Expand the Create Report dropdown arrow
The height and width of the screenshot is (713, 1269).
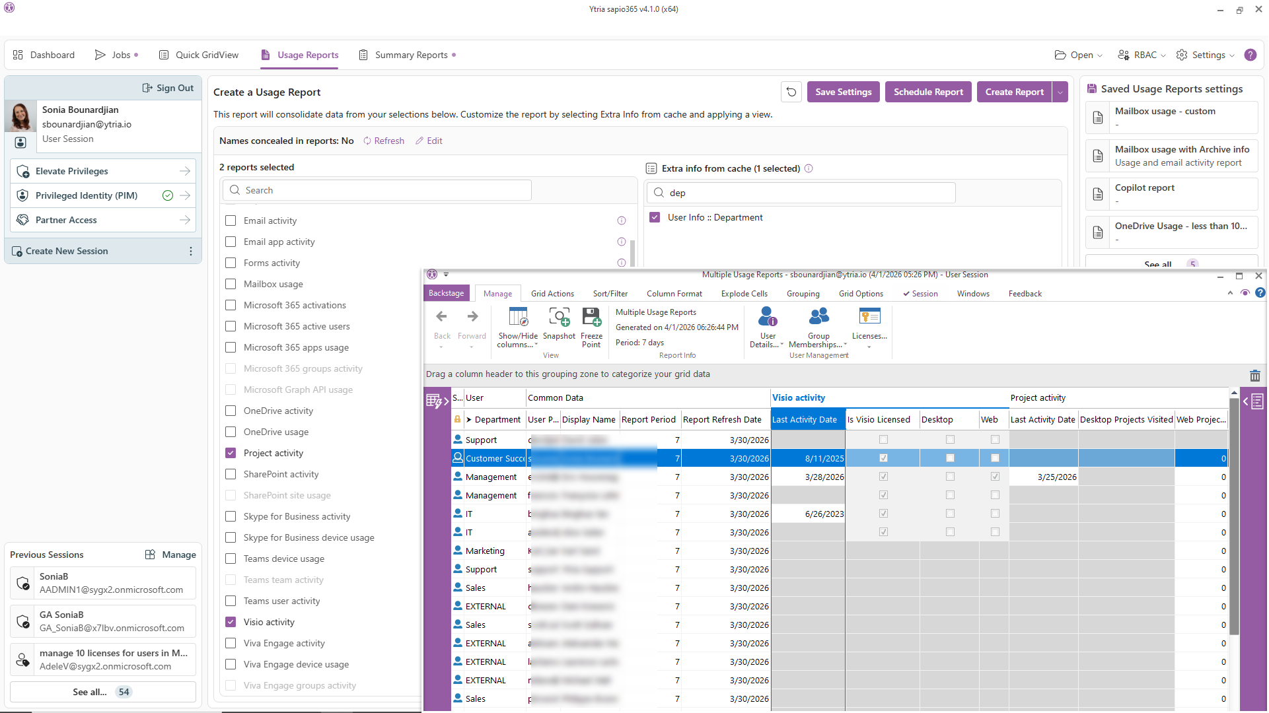pos(1060,92)
